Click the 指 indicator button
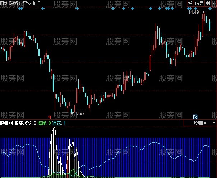 coord(190,3)
